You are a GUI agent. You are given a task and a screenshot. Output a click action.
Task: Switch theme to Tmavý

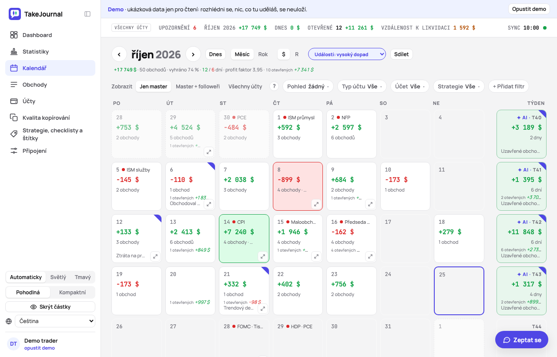(x=83, y=277)
